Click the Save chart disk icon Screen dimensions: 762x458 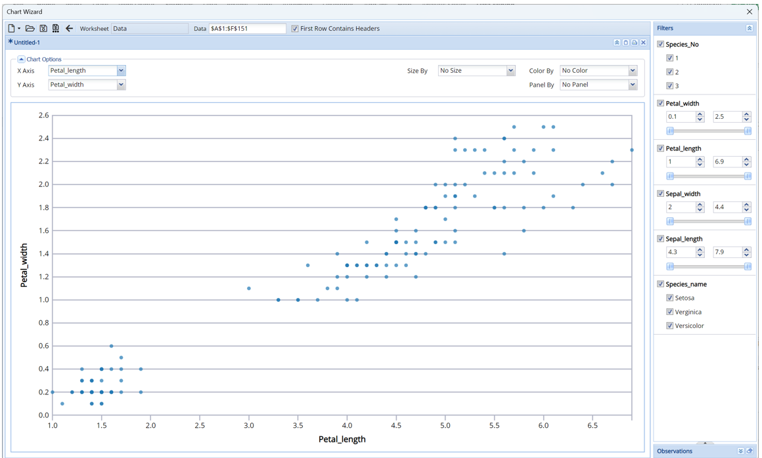click(x=43, y=28)
